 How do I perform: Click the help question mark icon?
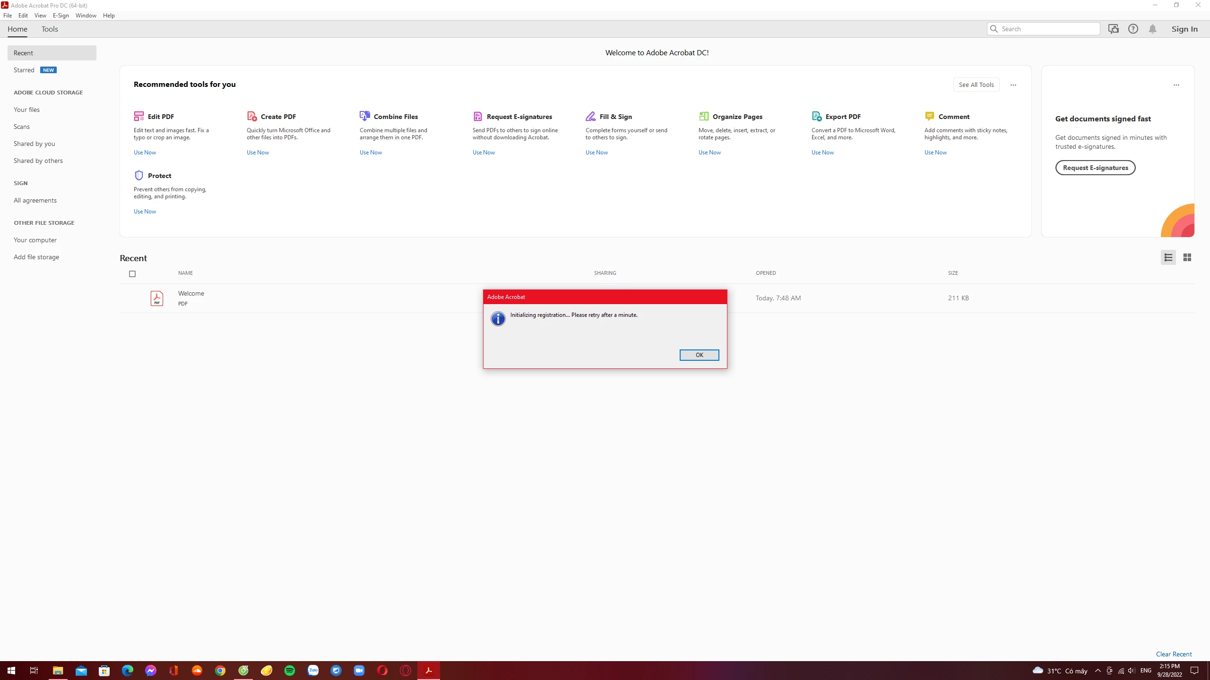coord(1133,29)
